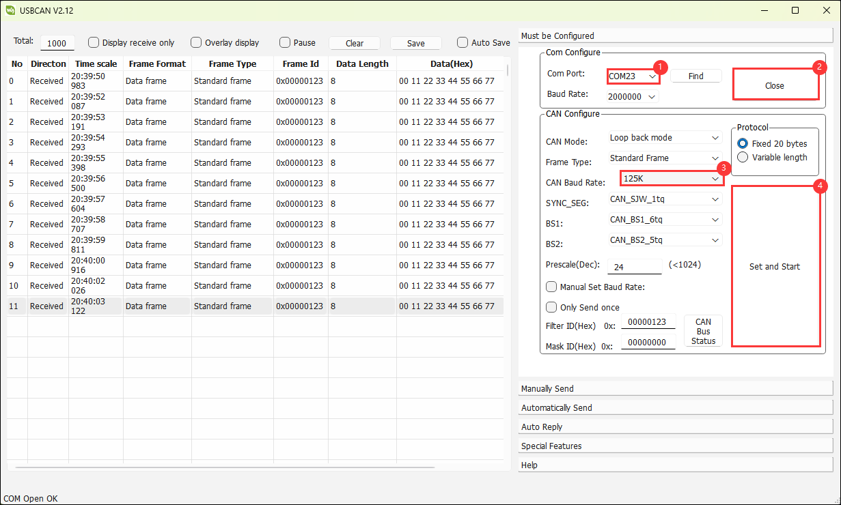Click Standard frame cell in row 9
Screen dimensions: 841x505
(232, 265)
